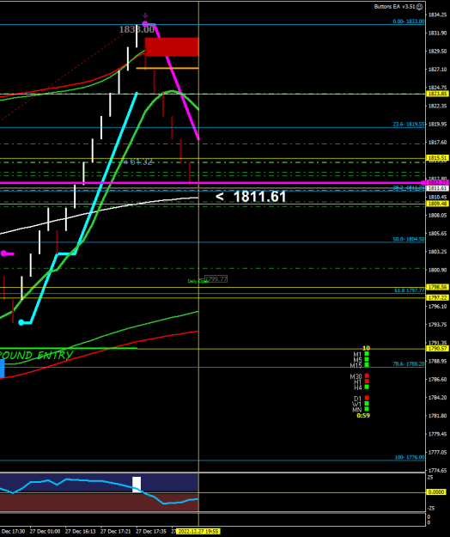Viewport: 450px width, 537px height.
Task: Click the yellow '1790.57' price tag
Action: click(437, 348)
